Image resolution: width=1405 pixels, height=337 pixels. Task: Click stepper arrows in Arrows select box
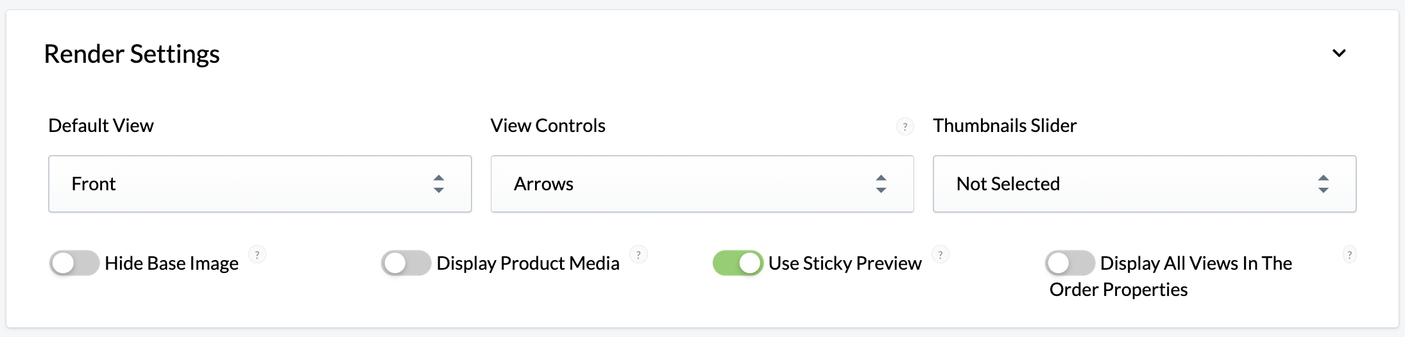coord(881,184)
